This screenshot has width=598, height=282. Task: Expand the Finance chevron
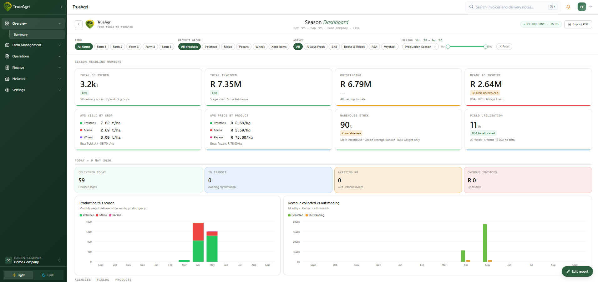click(x=59, y=67)
